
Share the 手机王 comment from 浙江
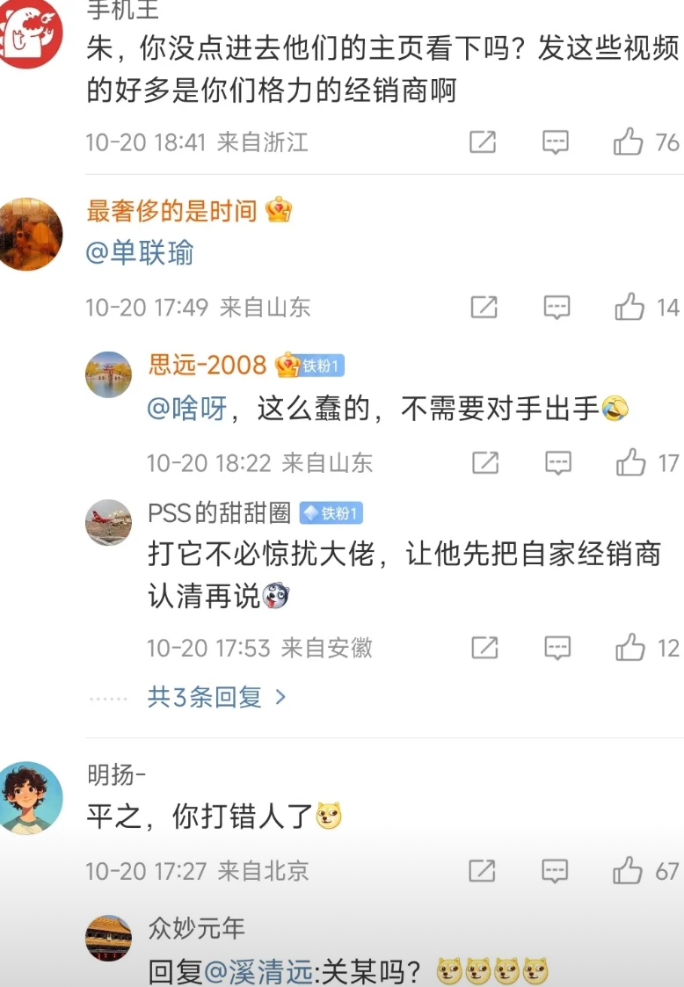483,142
